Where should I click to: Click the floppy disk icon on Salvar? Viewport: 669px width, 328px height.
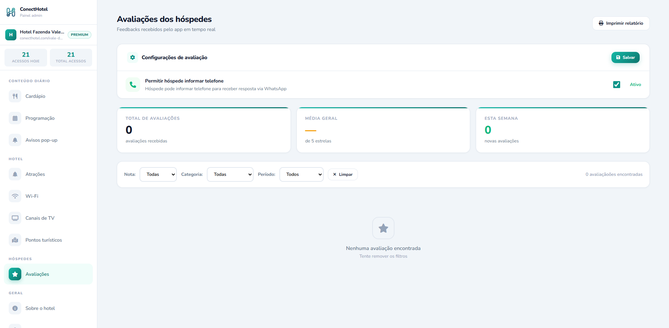pos(618,57)
